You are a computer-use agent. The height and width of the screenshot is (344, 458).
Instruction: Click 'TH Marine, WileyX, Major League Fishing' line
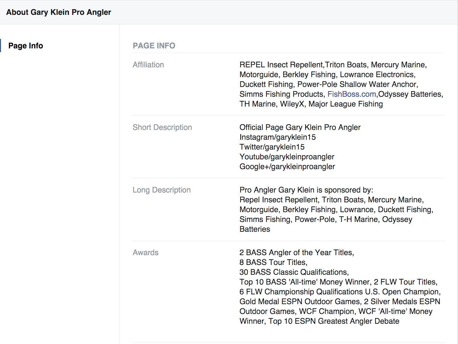311,104
